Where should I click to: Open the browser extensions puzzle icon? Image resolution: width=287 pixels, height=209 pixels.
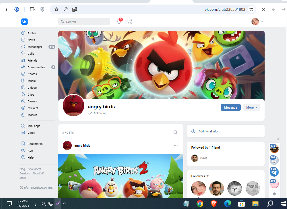[x=32, y=9]
